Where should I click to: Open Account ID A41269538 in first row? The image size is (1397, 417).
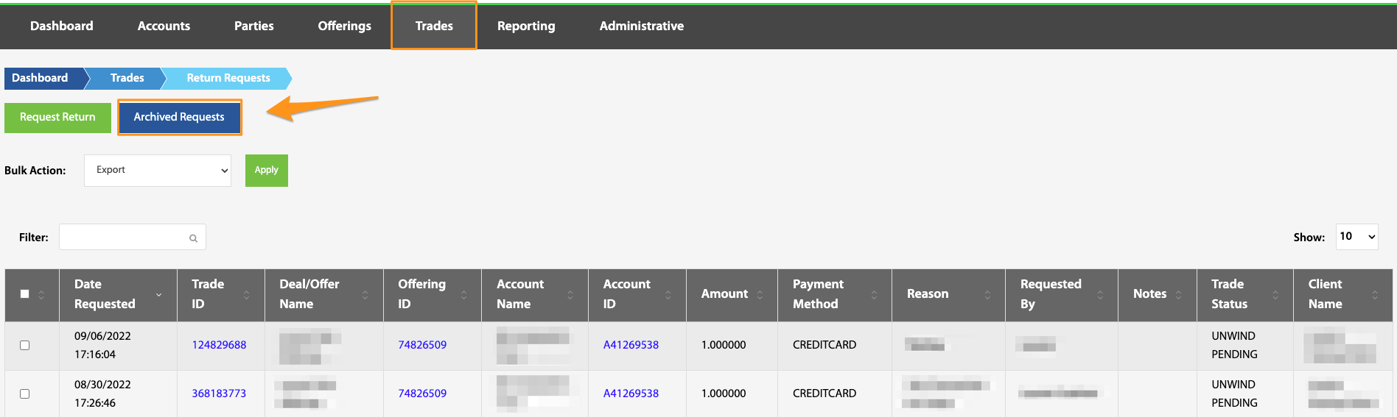[631, 345]
